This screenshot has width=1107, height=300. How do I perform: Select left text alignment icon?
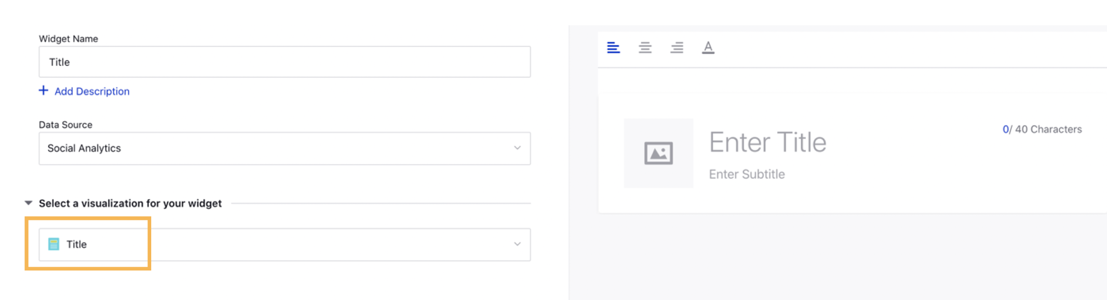[613, 47]
